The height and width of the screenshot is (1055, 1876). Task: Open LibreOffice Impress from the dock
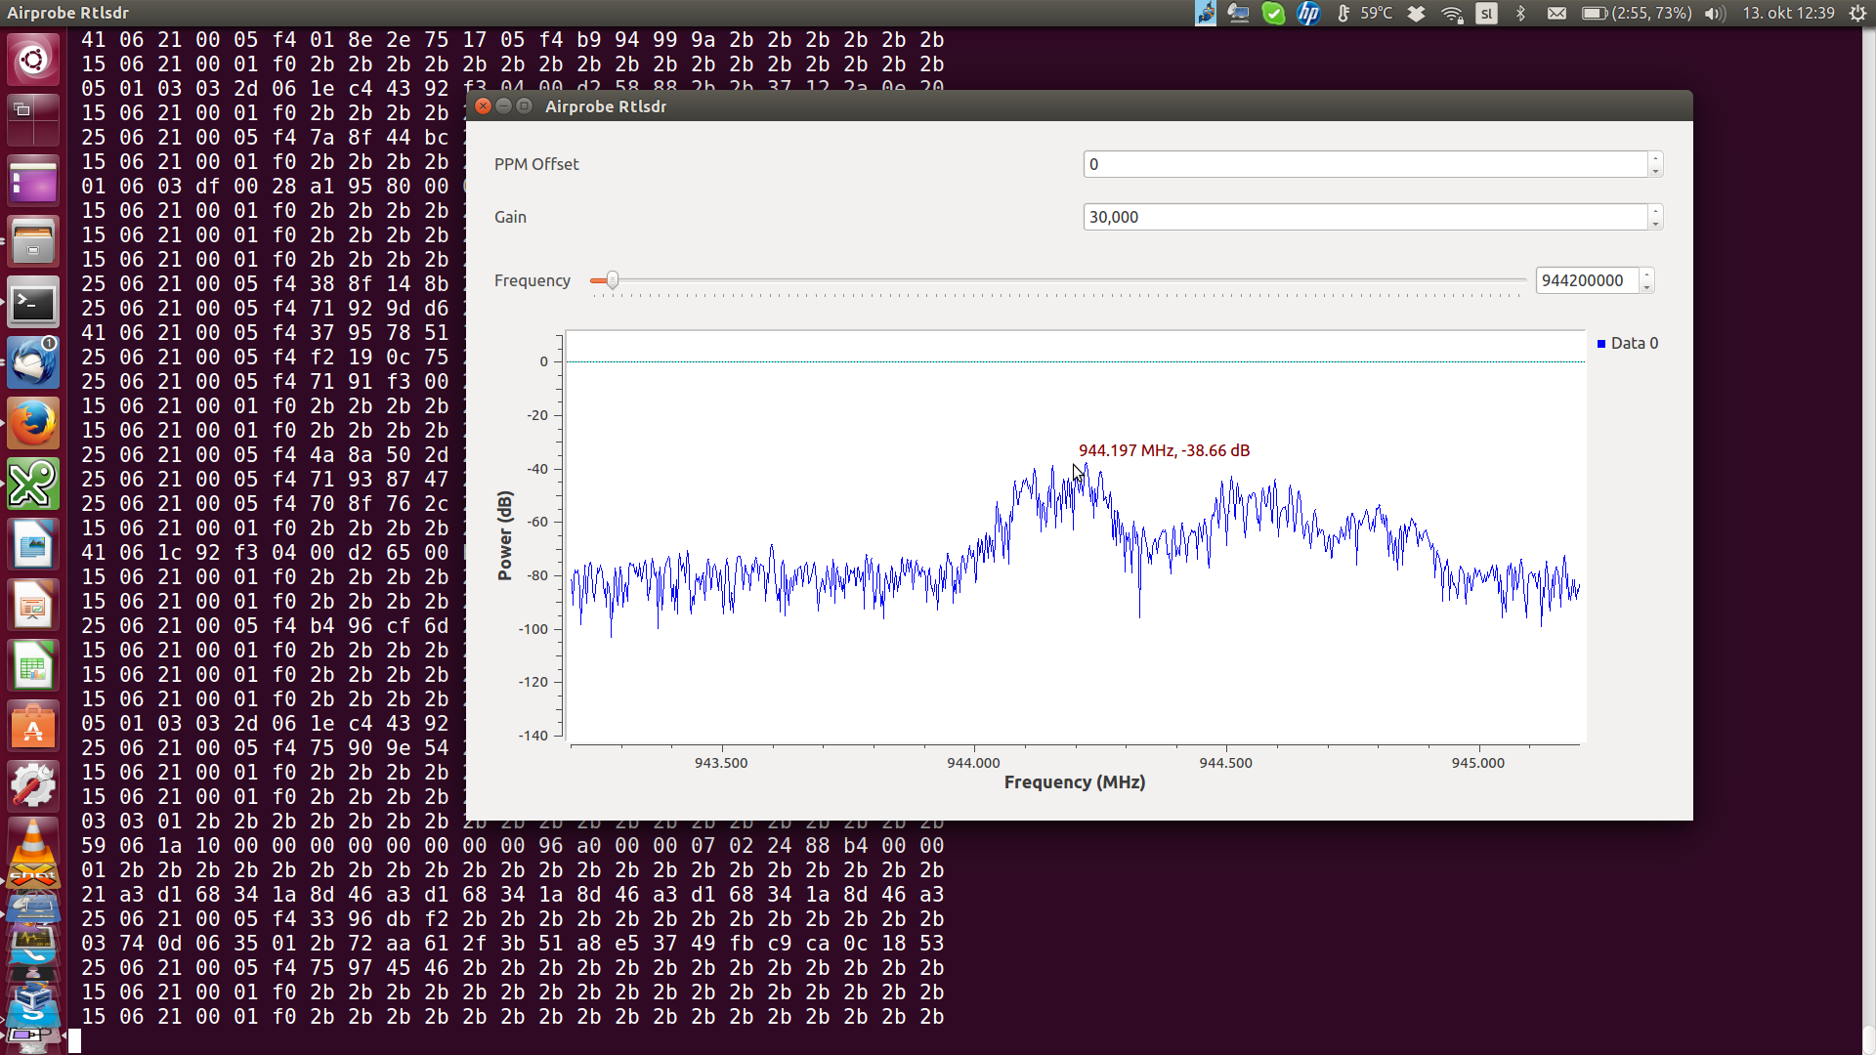[33, 606]
